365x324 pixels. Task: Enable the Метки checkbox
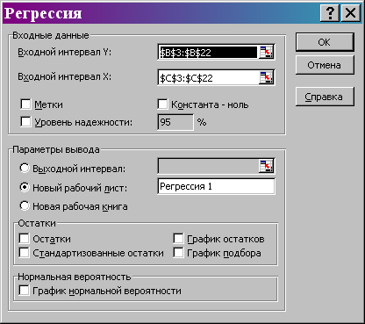click(25, 104)
